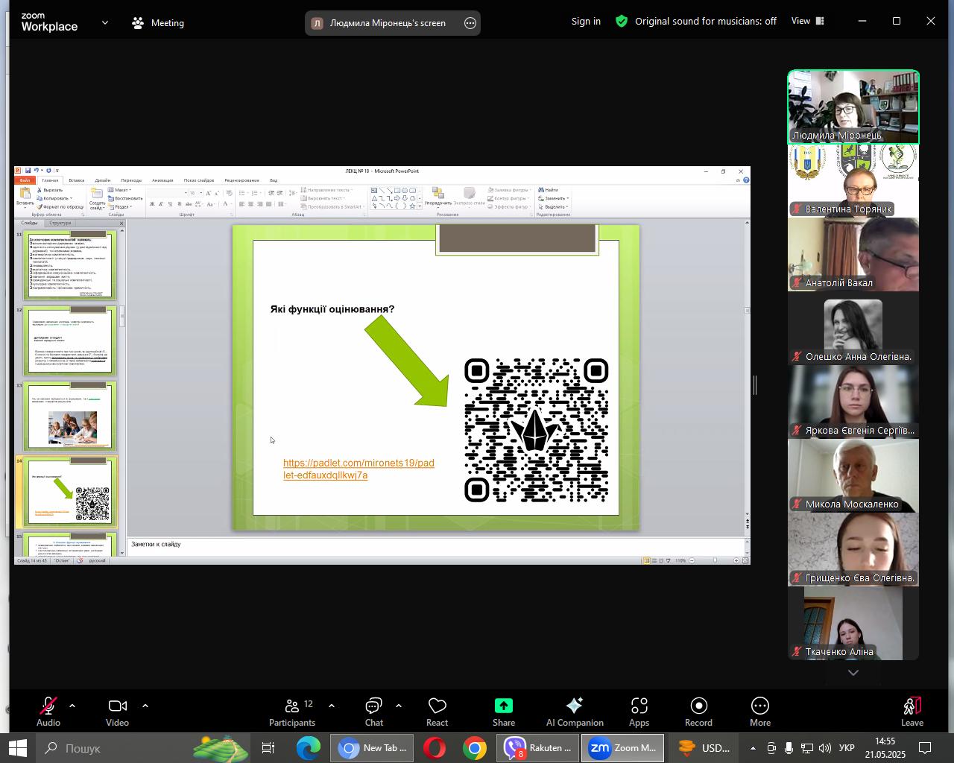Show more participant videos with down chevron
Screen dimensions: 954x763
(853, 673)
